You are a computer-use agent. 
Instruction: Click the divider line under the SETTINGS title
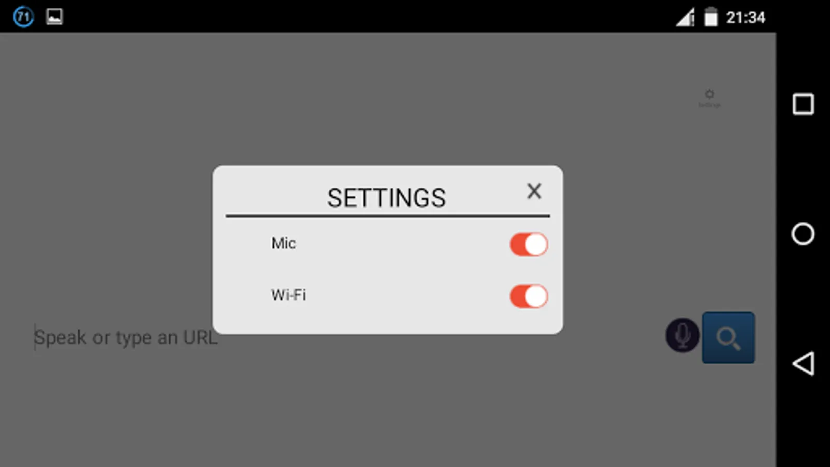(x=388, y=215)
